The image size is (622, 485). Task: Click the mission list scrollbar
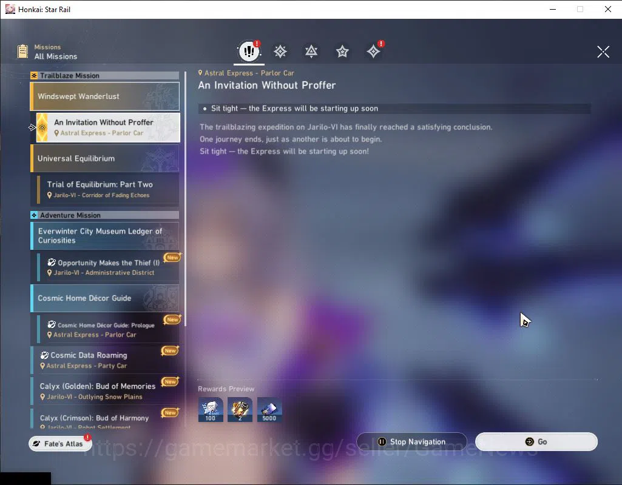[x=185, y=199]
